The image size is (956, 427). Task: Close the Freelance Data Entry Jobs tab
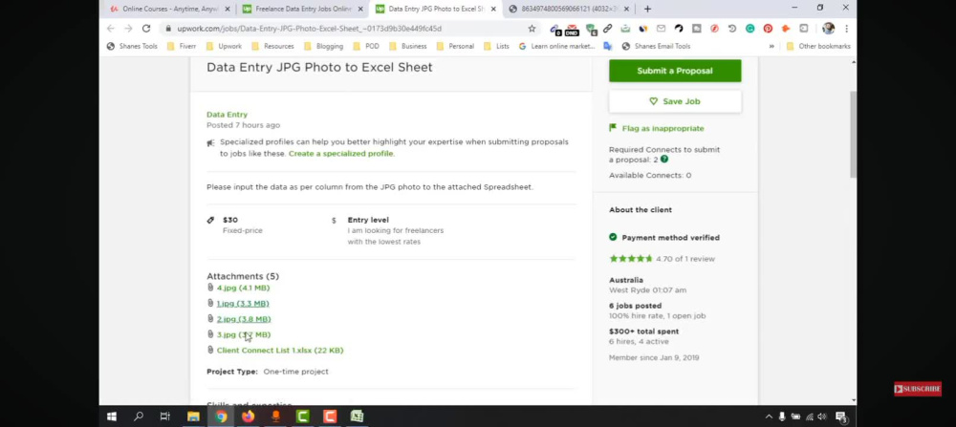(360, 10)
